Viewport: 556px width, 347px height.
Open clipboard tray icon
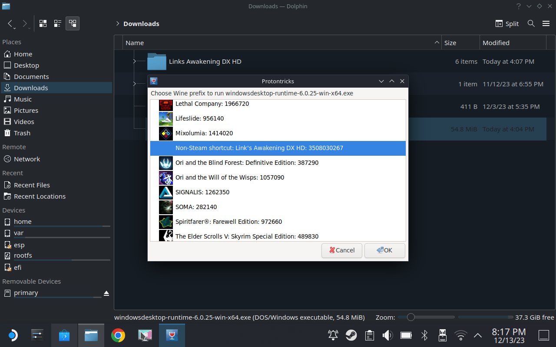(x=370, y=335)
